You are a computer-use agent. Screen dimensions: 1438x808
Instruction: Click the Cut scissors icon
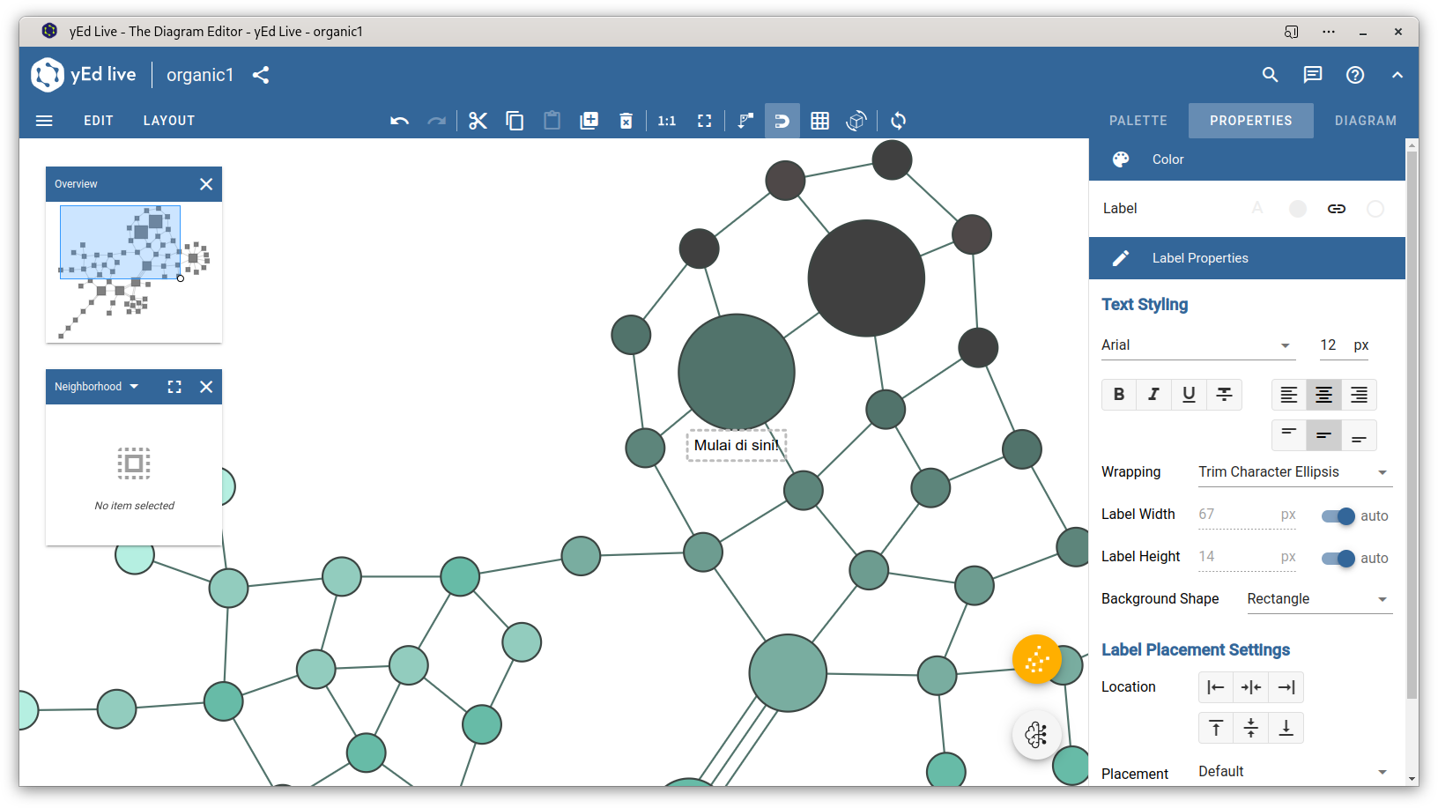click(x=478, y=121)
